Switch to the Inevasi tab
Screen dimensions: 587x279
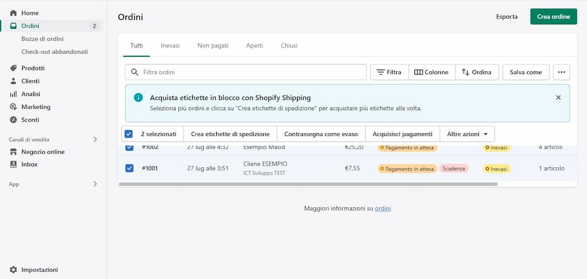(170, 45)
